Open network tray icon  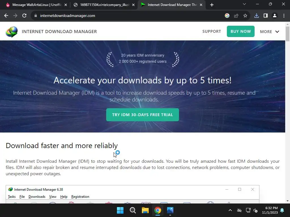click(x=248, y=210)
